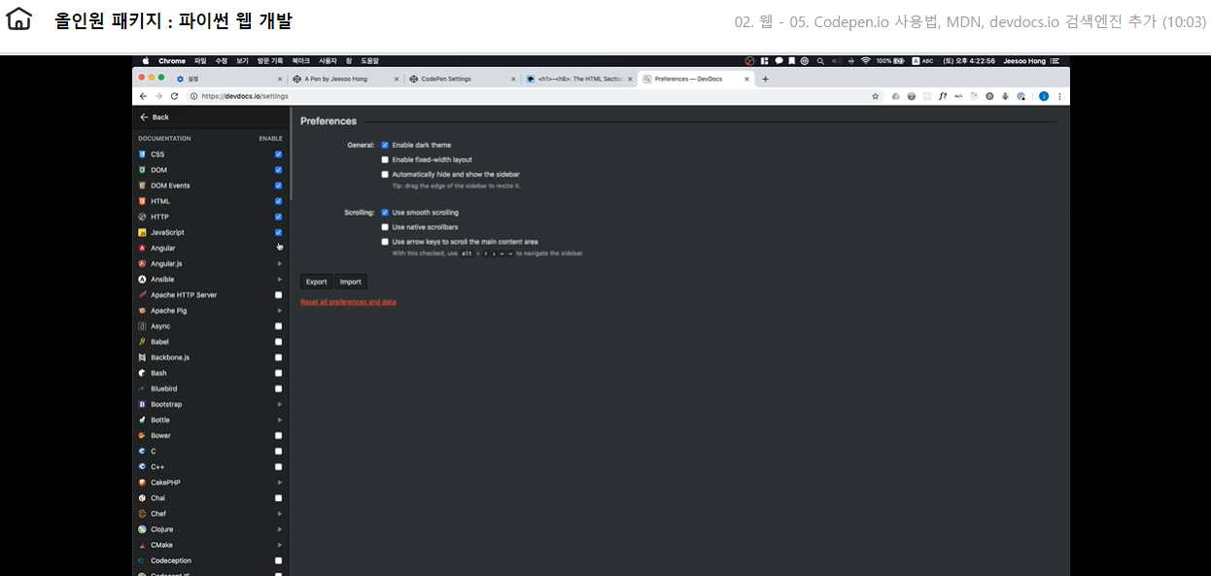Image resolution: width=1211 pixels, height=576 pixels.
Task: Click the C++ logo icon
Action: click(142, 466)
